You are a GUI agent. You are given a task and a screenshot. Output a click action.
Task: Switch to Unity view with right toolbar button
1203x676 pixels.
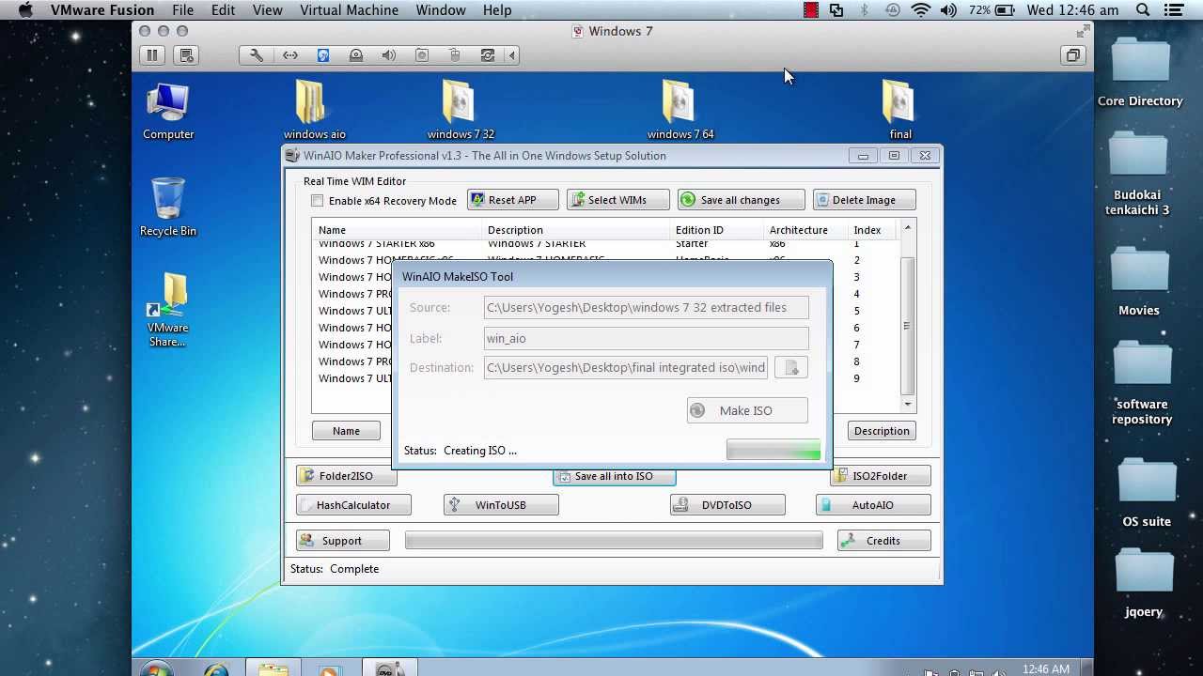[1072, 55]
